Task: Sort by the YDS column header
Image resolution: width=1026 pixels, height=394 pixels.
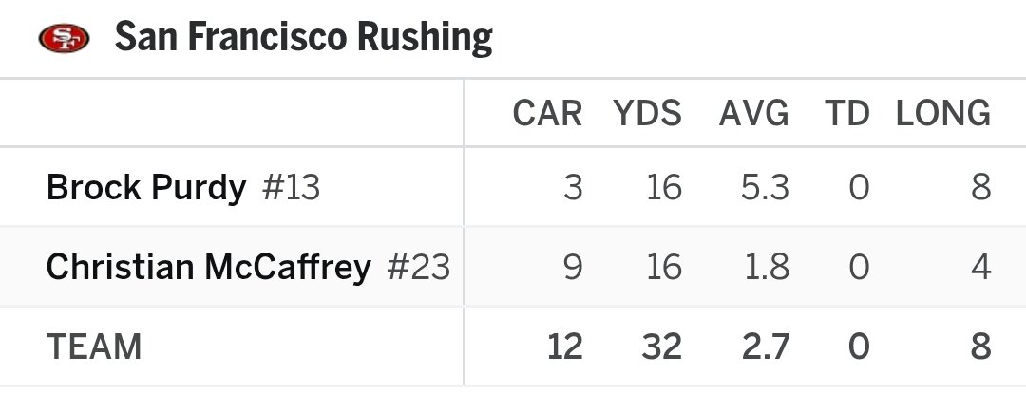Action: [647, 114]
